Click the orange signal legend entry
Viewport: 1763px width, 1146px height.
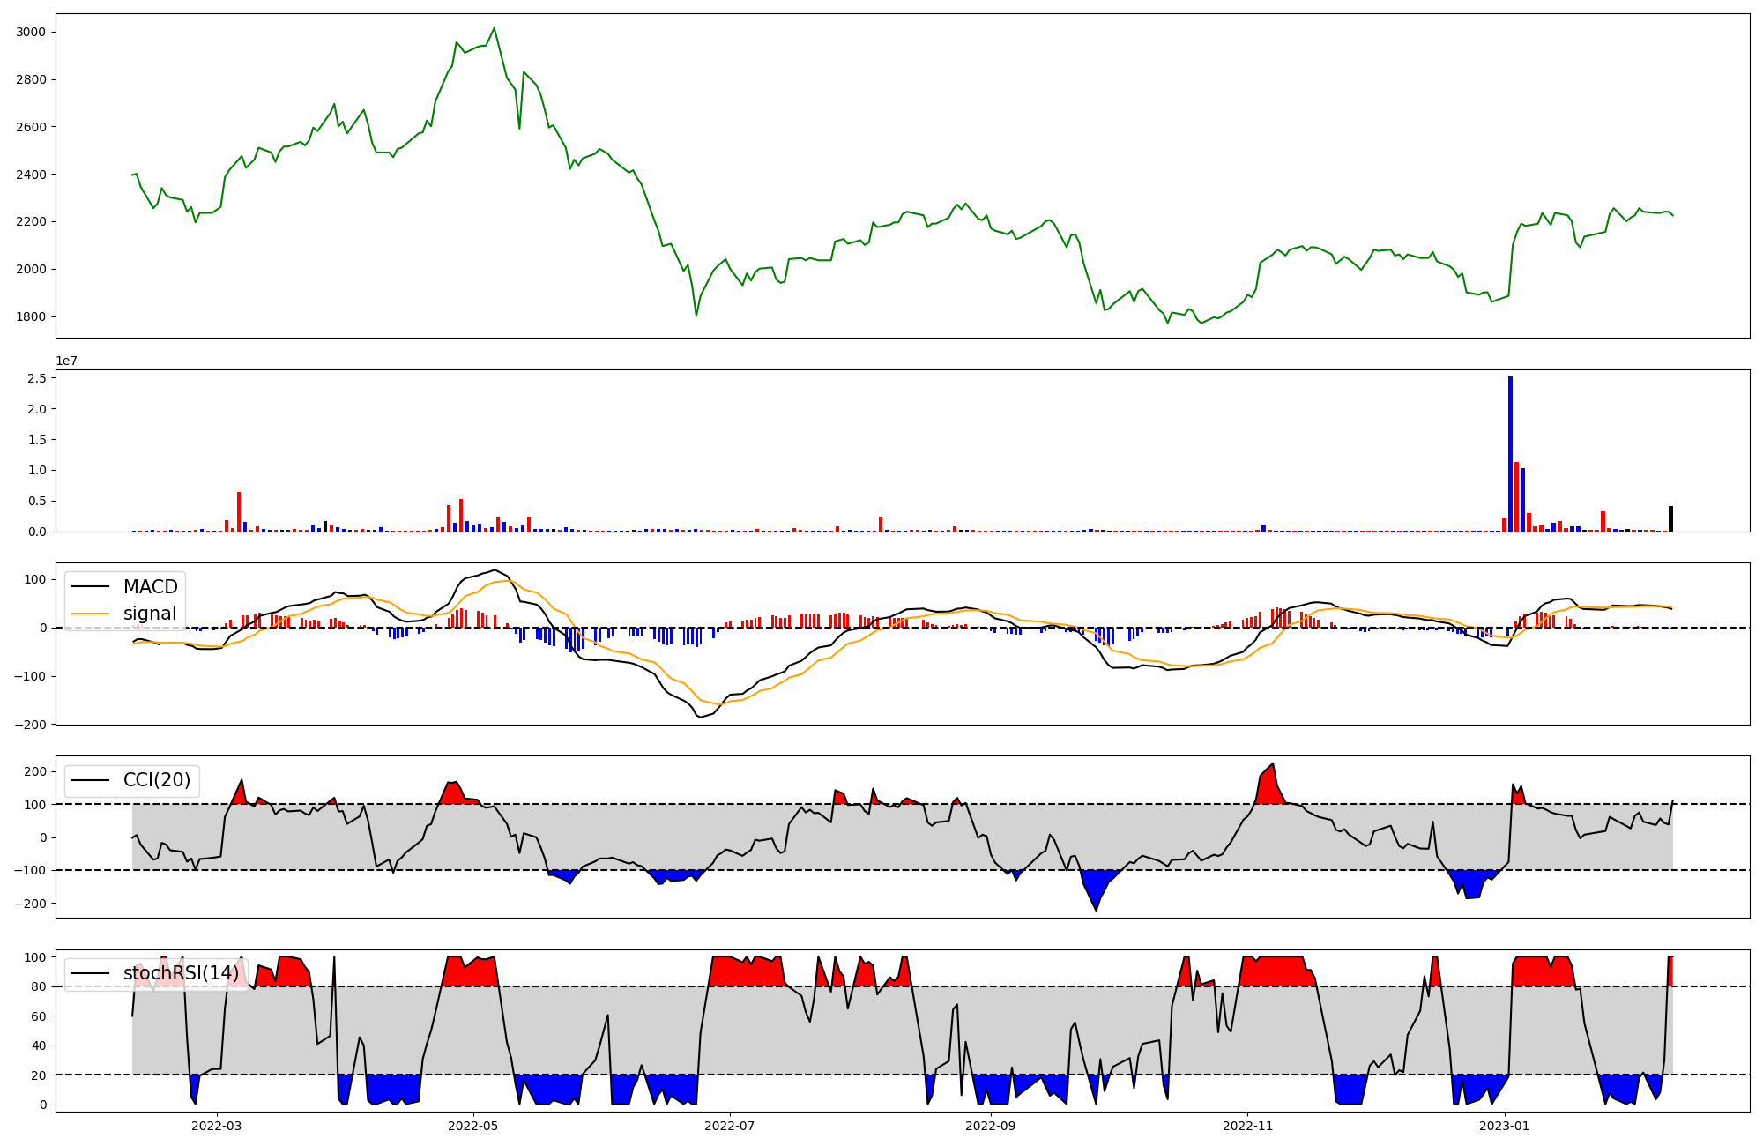pos(149,614)
